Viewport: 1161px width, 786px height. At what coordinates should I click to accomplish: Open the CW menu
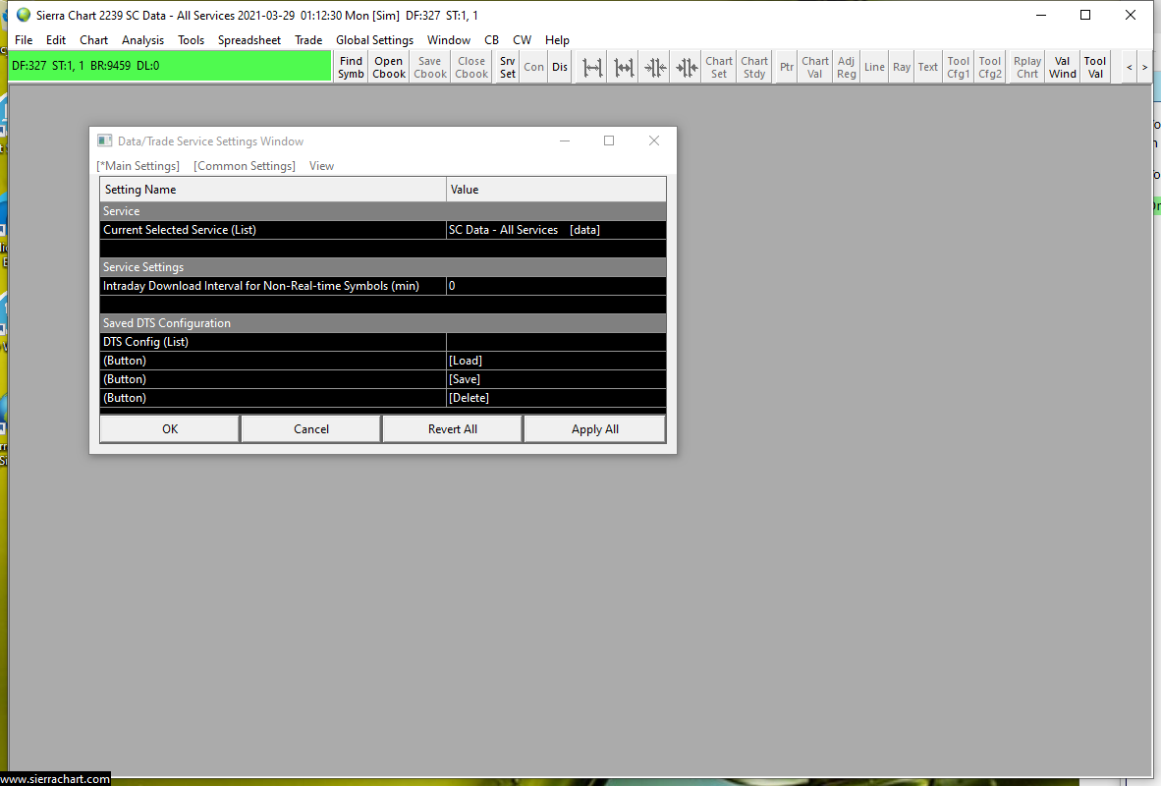[522, 40]
